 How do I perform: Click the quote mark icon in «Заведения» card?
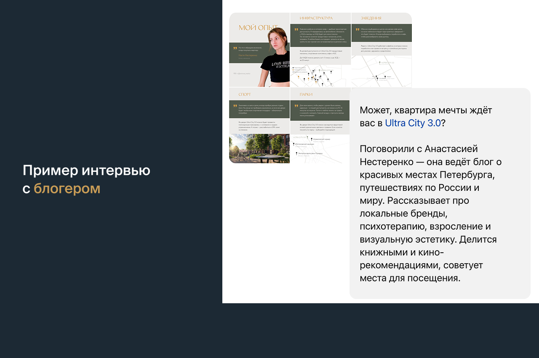(358, 29)
